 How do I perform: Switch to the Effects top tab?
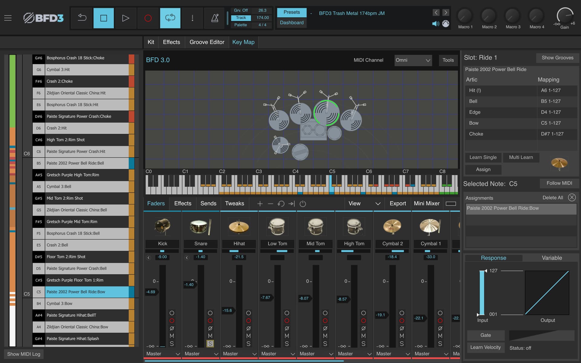tap(171, 42)
